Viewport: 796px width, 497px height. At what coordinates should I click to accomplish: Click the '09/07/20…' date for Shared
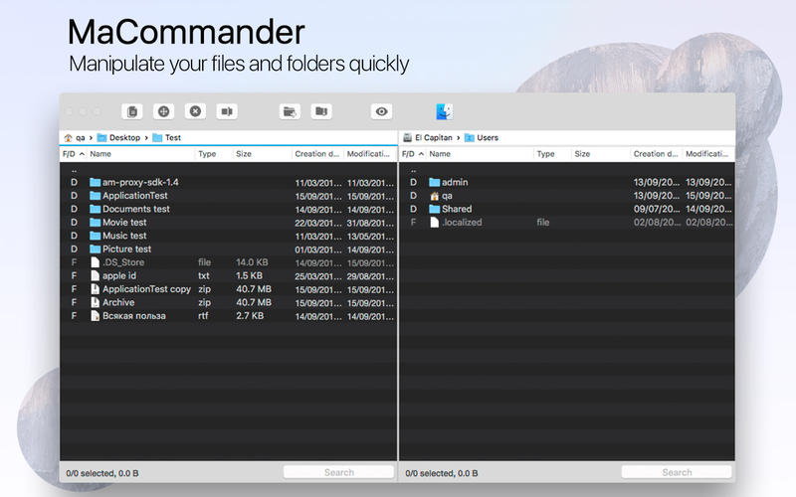pyautogui.click(x=657, y=209)
